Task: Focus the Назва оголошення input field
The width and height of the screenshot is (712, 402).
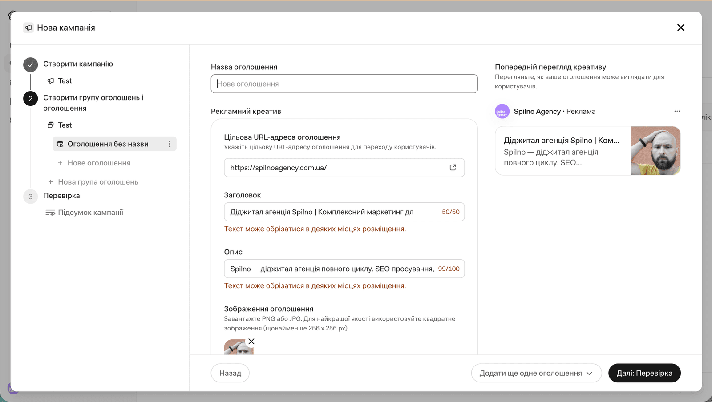Action: (x=344, y=84)
